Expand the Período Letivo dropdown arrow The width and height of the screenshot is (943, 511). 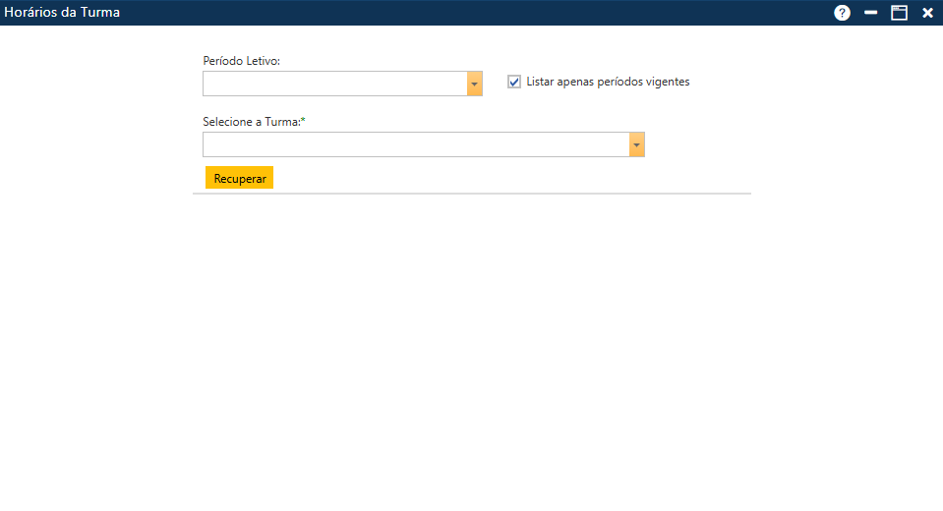[x=475, y=84]
